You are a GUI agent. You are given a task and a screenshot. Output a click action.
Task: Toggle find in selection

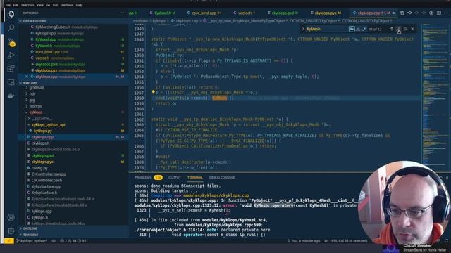[405, 29]
